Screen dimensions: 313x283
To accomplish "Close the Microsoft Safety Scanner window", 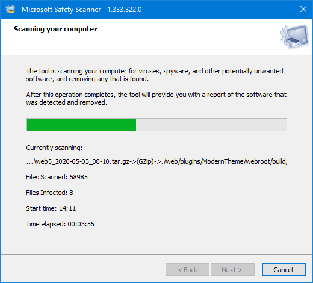I will (x=303, y=9).
